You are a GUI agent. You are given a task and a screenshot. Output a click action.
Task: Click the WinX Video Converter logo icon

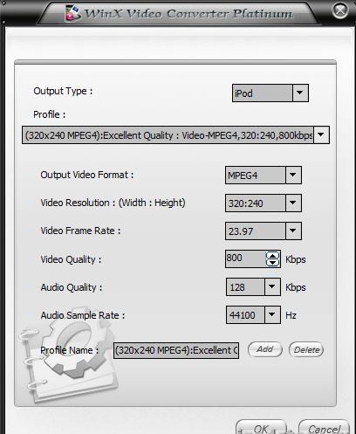72,13
